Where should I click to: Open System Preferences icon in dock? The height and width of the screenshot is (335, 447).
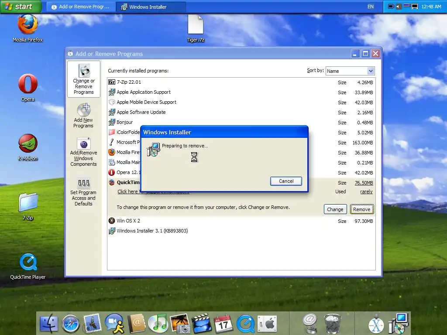tap(267, 324)
